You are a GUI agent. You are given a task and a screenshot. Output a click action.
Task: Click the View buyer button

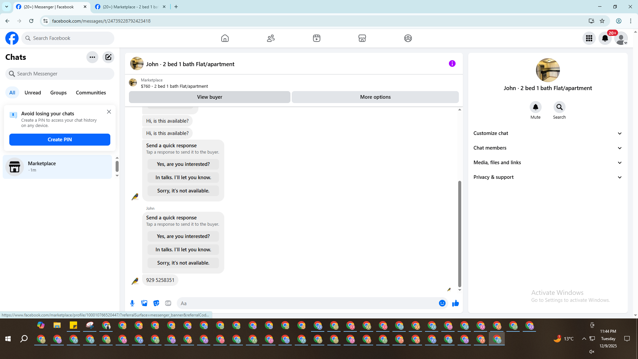(209, 97)
